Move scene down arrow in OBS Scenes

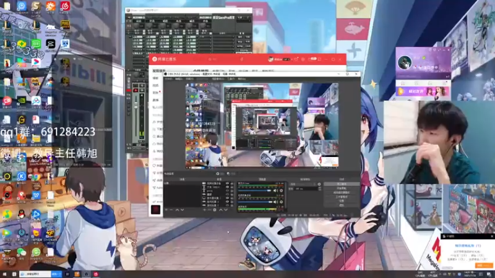182,209
